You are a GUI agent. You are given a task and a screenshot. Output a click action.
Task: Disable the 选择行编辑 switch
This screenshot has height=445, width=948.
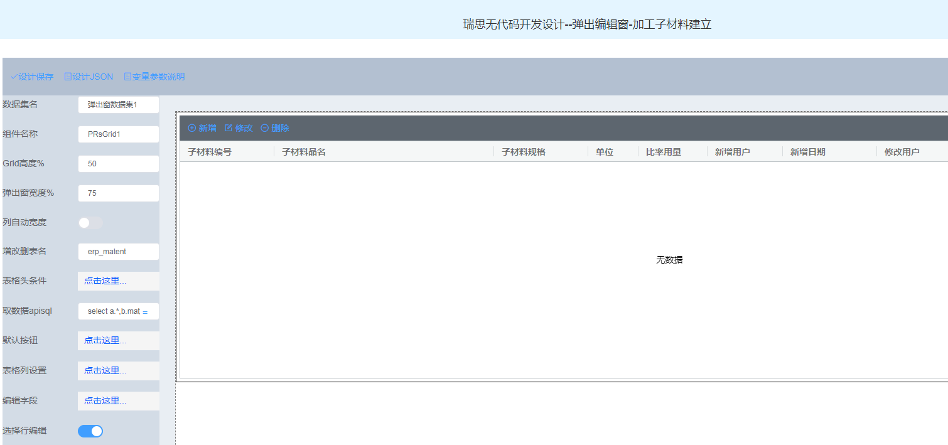point(90,431)
